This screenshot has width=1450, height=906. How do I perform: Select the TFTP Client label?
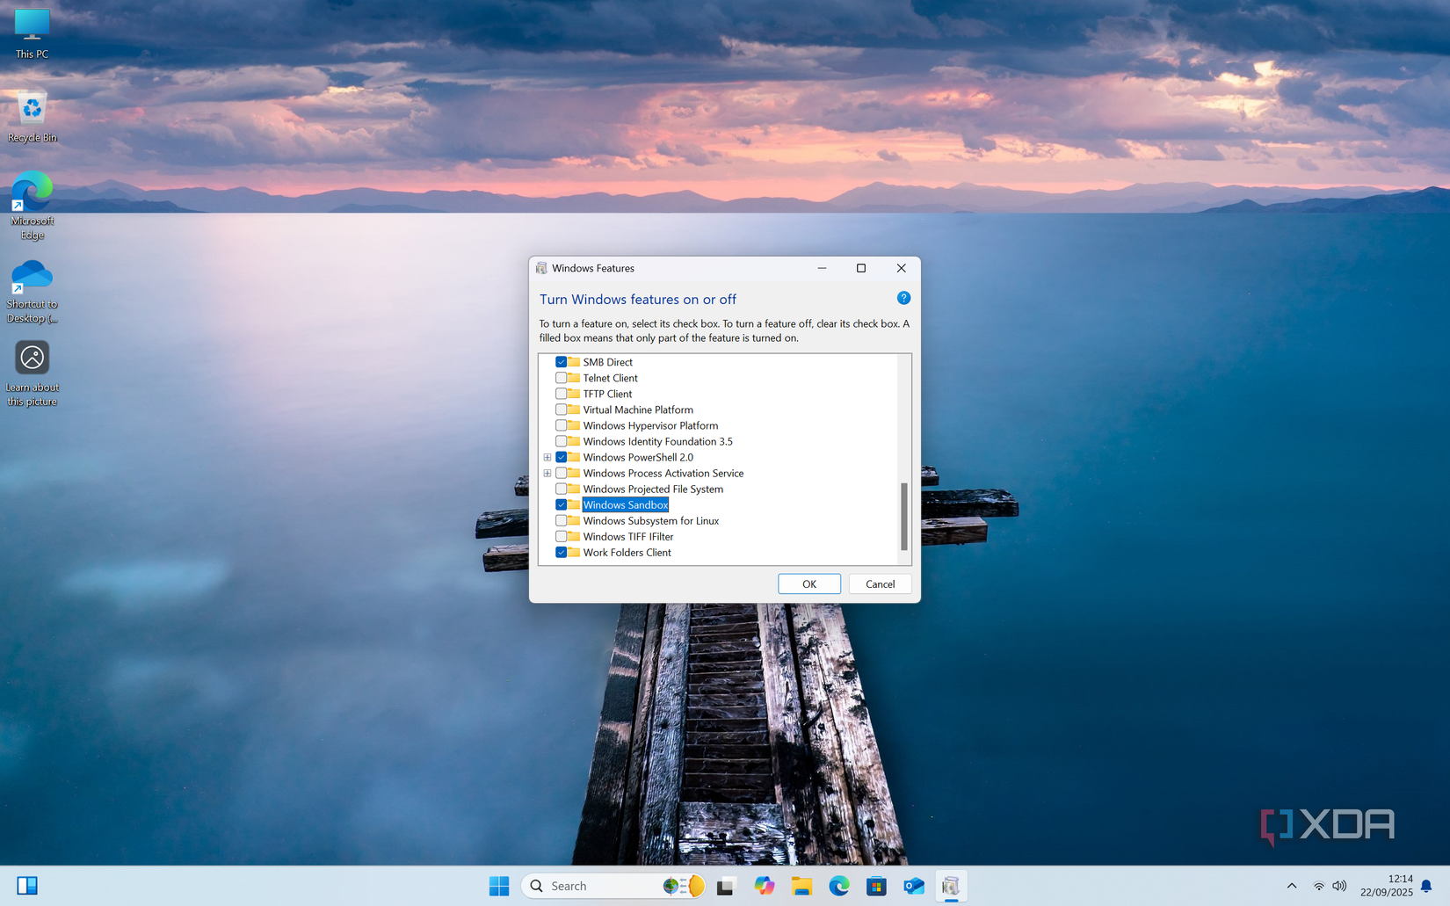point(607,394)
